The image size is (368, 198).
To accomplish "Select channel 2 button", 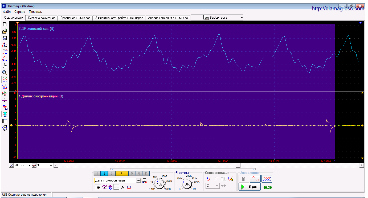I will tap(104, 174).
